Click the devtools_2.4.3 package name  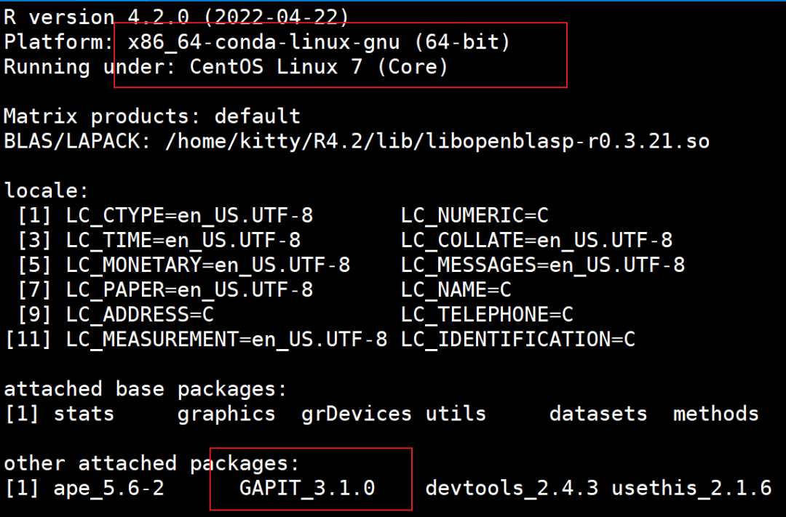(x=512, y=488)
